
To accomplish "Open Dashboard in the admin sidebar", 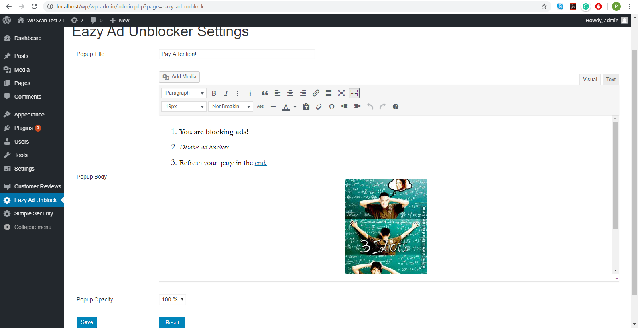I will pyautogui.click(x=32, y=38).
